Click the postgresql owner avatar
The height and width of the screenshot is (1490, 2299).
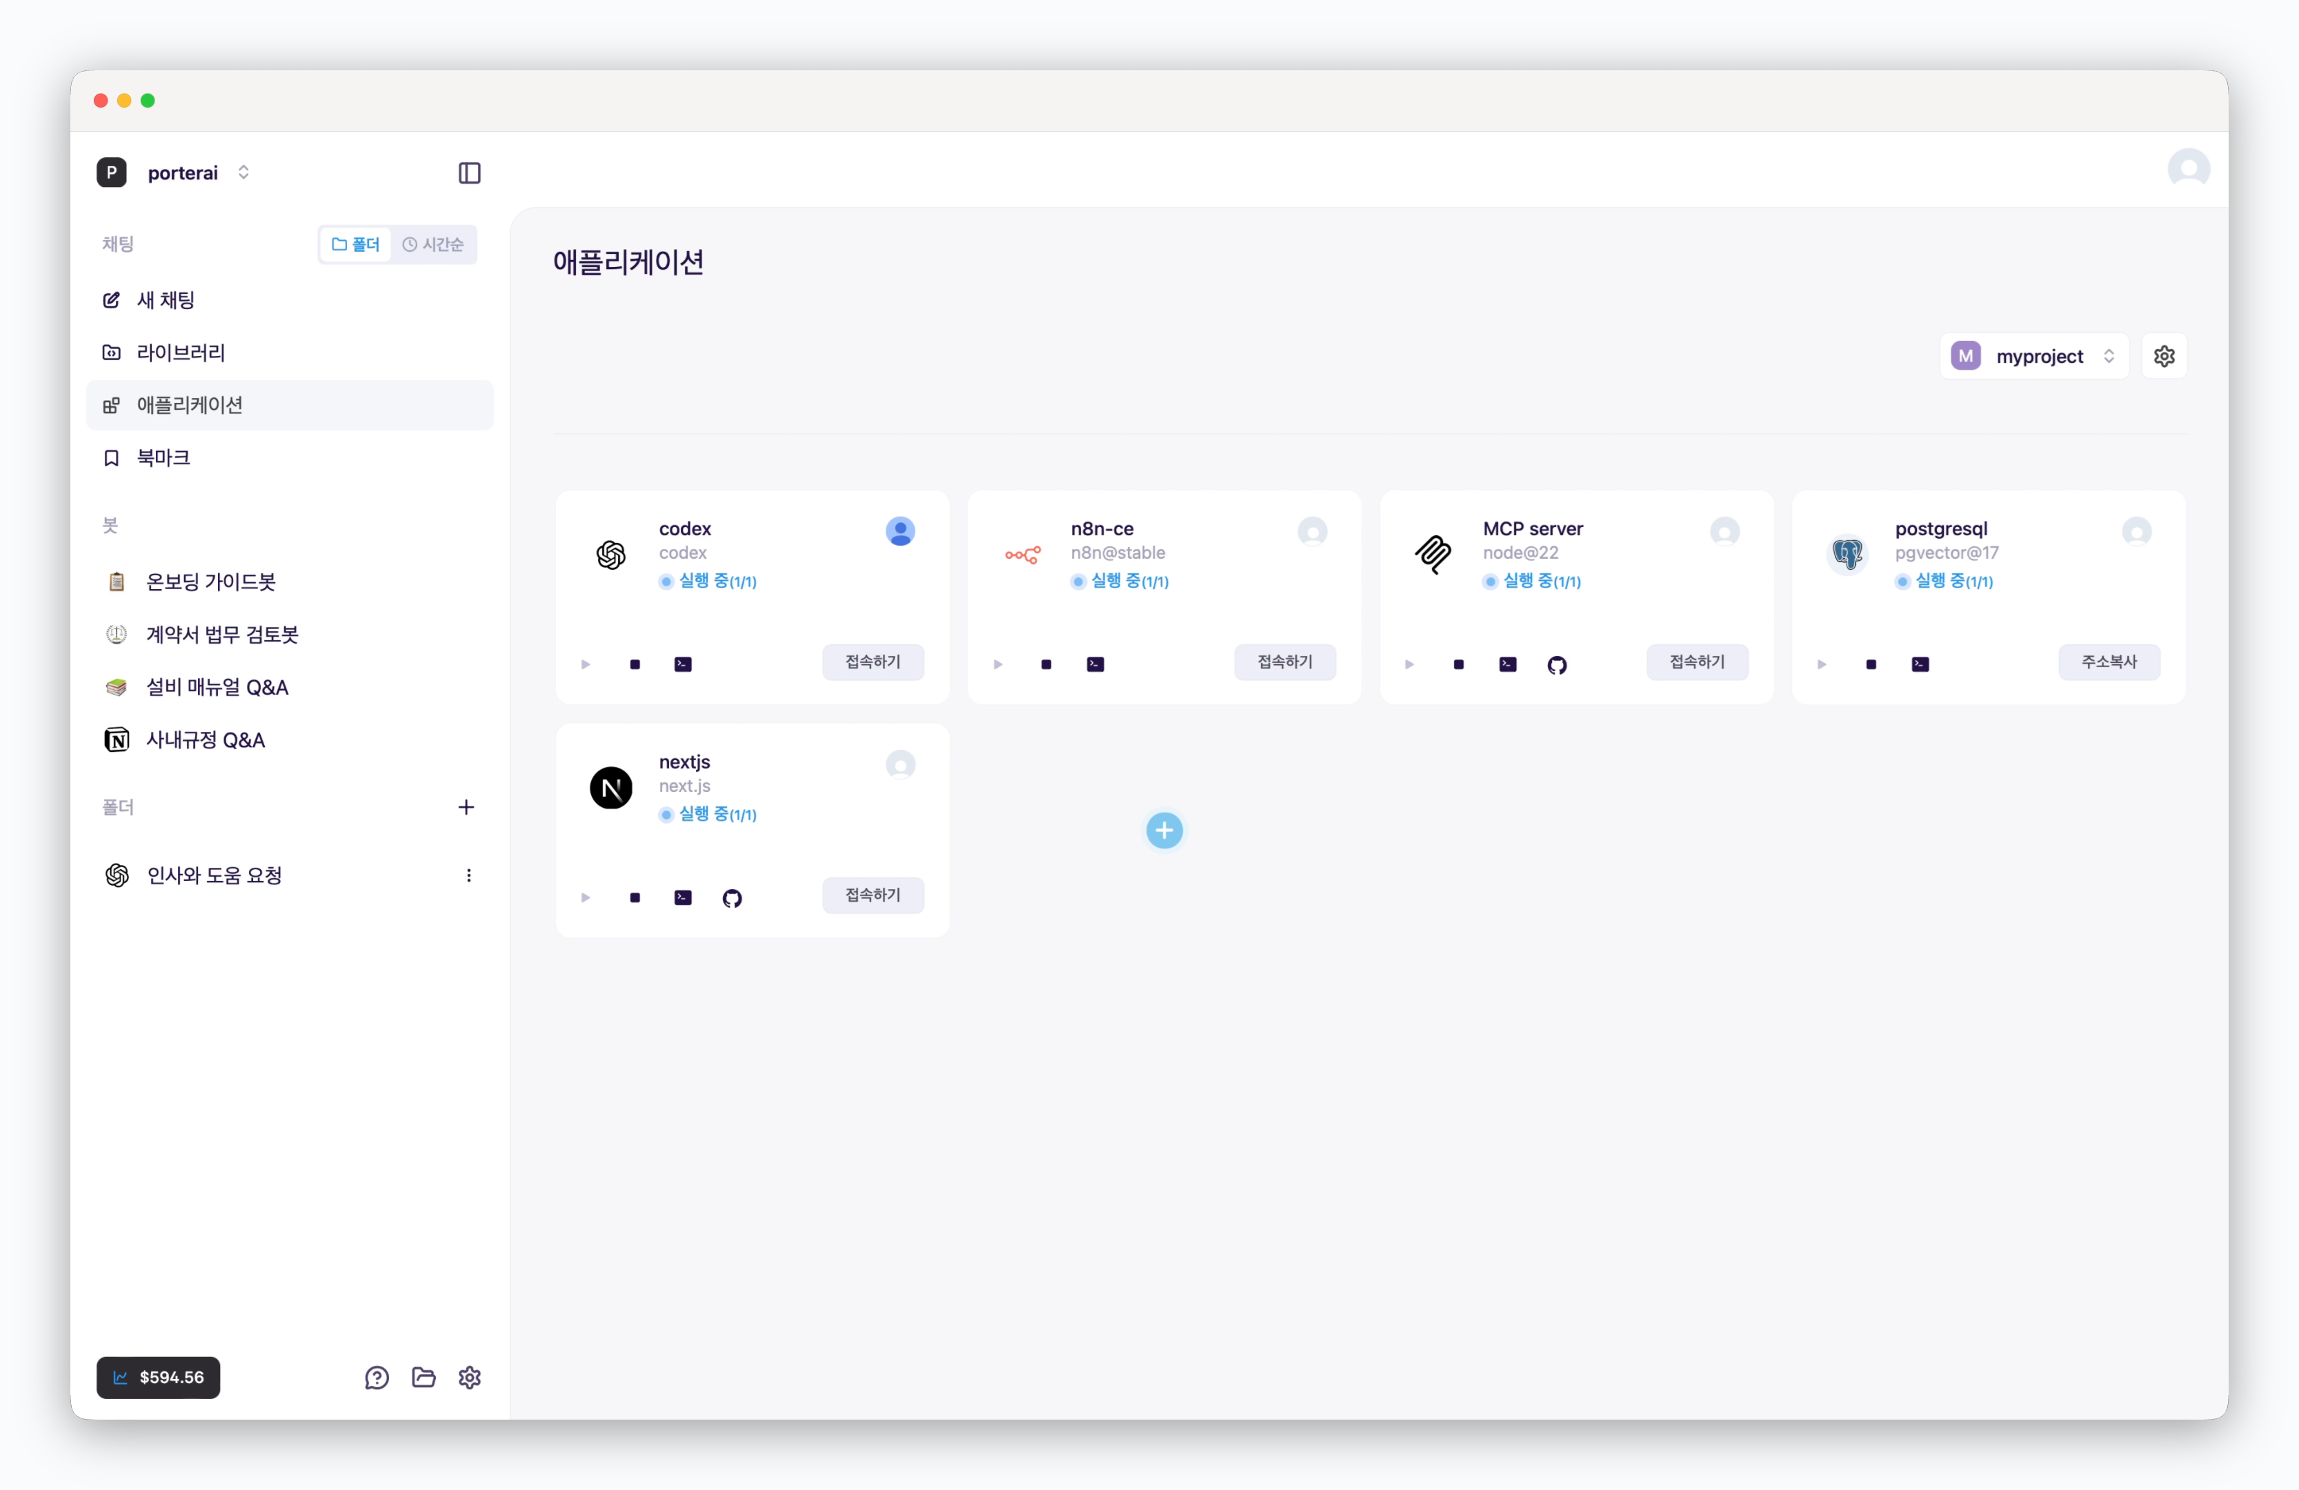click(x=2136, y=531)
